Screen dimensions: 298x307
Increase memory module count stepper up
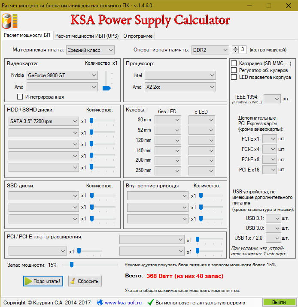[x=235, y=48]
